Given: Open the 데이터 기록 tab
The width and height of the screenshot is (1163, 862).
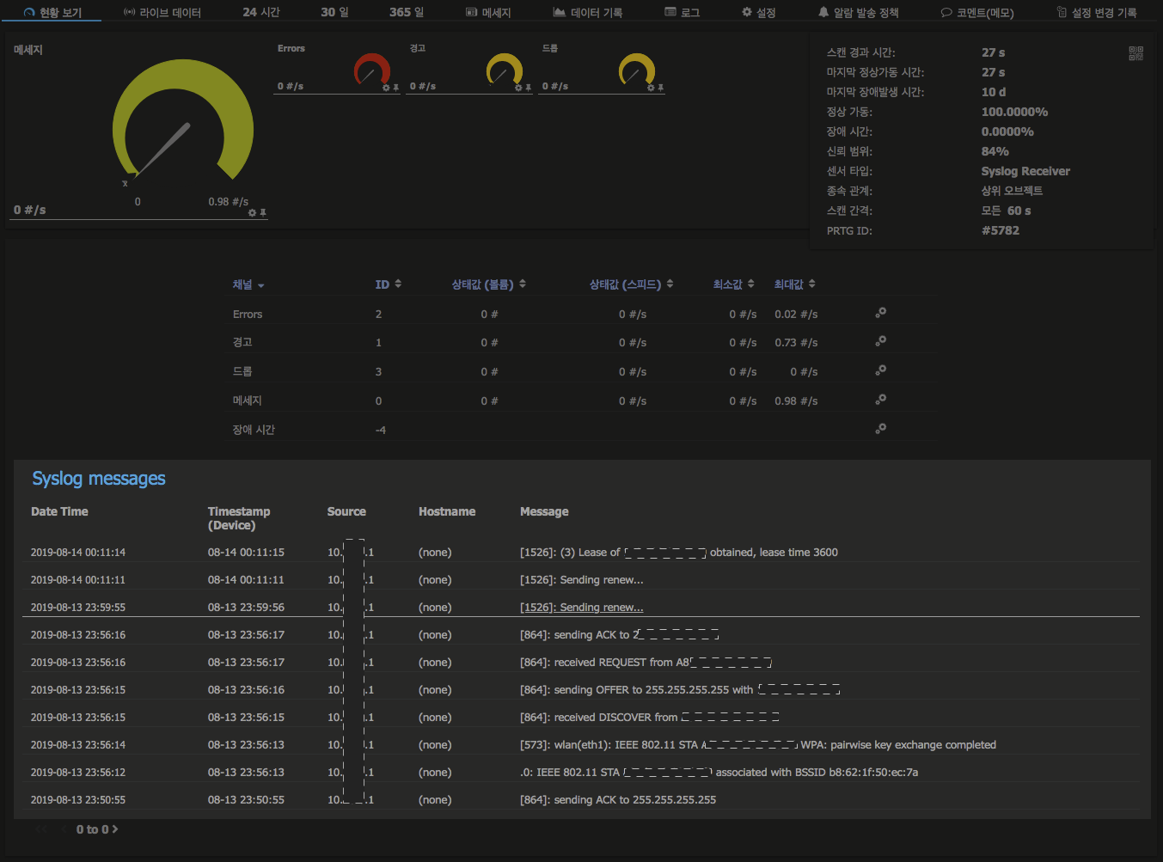Looking at the screenshot, I should coord(587,12).
